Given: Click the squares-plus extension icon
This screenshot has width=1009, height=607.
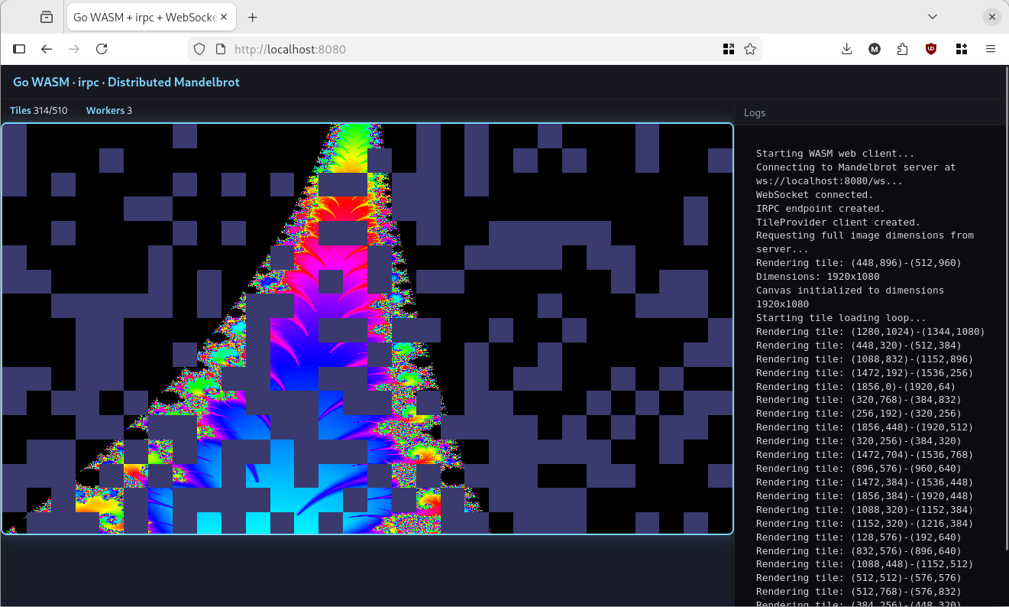Looking at the screenshot, I should point(962,49).
